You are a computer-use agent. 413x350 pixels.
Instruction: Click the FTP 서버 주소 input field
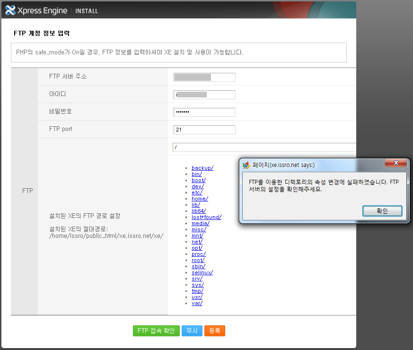click(204, 77)
